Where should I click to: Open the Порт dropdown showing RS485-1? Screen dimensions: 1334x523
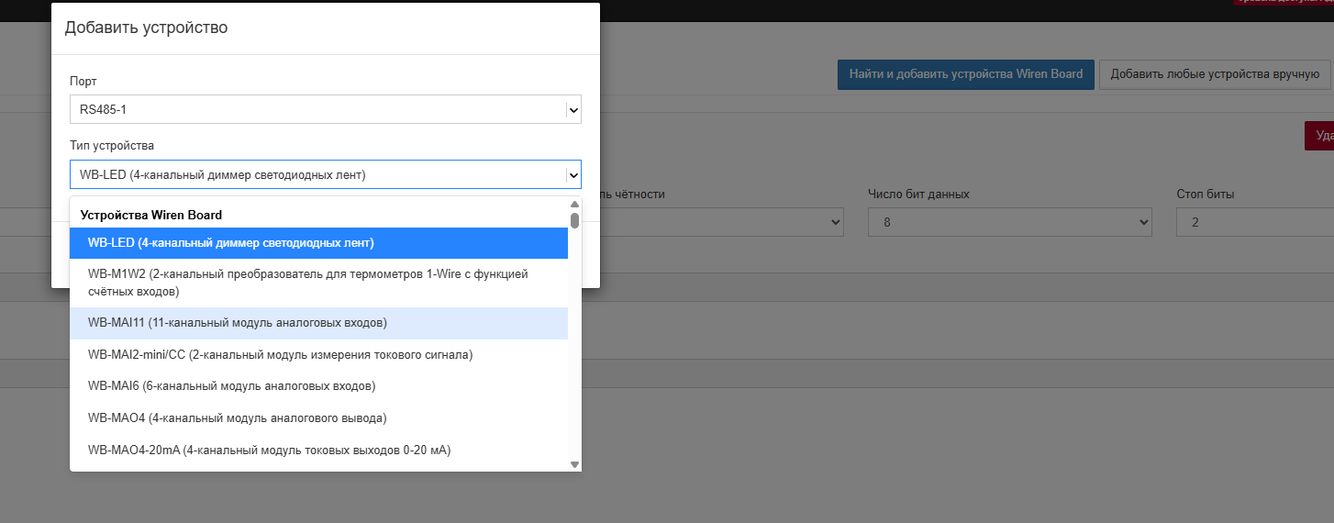pos(317,110)
